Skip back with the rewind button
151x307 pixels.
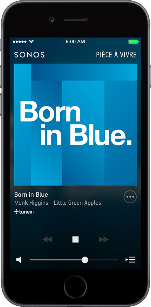pos(47,239)
